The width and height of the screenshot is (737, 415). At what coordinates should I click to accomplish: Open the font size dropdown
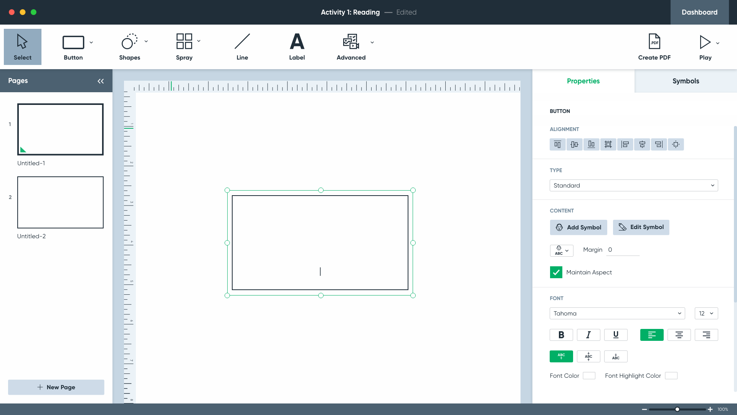tap(706, 314)
